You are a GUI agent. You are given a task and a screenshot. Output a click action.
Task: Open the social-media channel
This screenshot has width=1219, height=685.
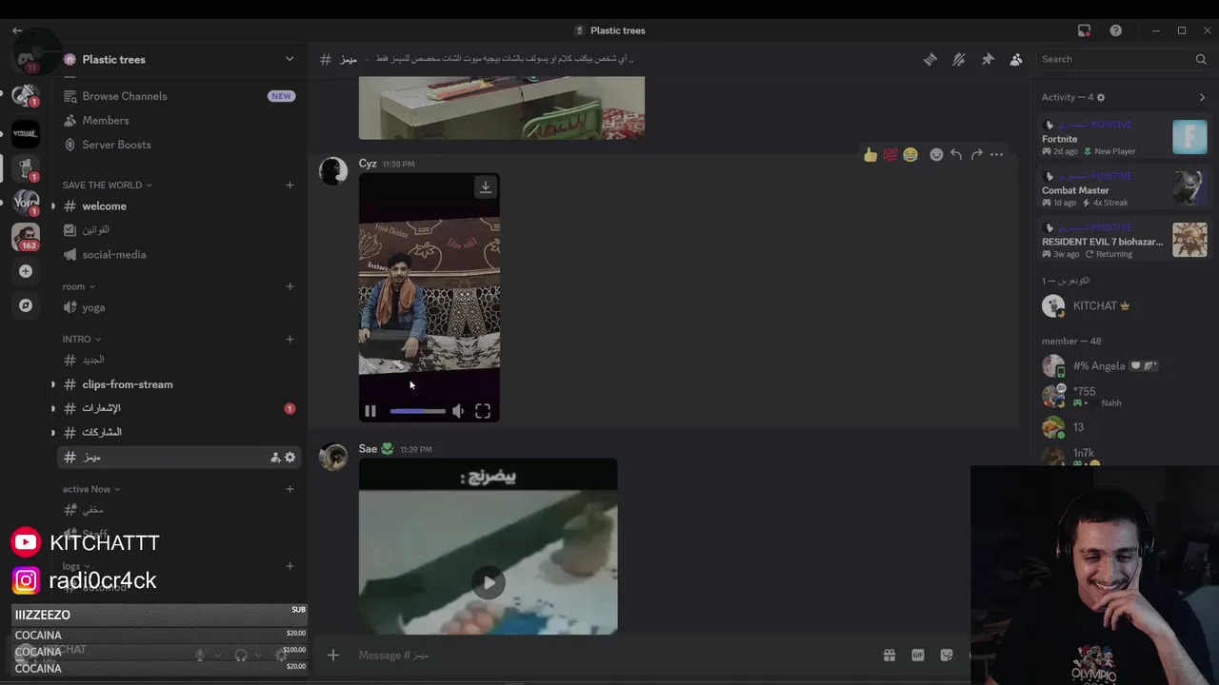178,255
